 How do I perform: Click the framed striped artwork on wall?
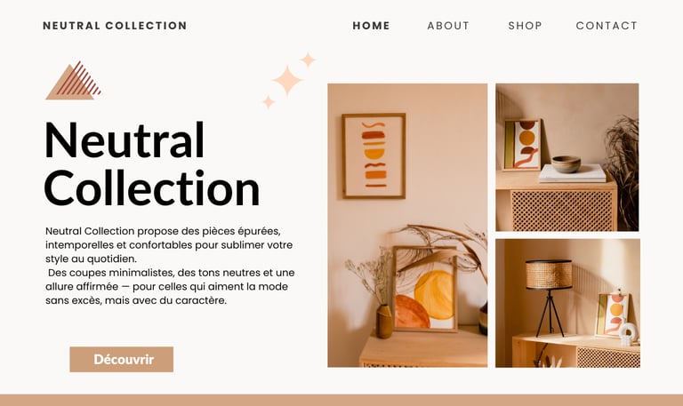[x=374, y=155]
